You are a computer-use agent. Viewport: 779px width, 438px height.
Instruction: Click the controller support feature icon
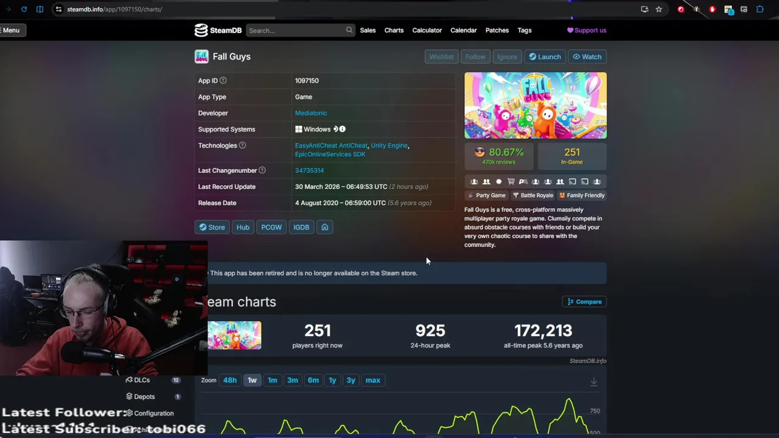(523, 181)
